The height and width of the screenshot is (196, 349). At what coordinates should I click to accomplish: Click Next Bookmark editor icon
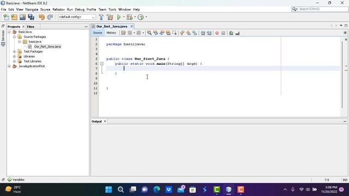[189, 33]
